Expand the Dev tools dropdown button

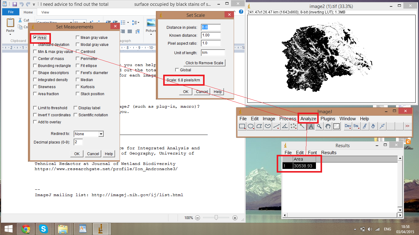tap(348, 126)
